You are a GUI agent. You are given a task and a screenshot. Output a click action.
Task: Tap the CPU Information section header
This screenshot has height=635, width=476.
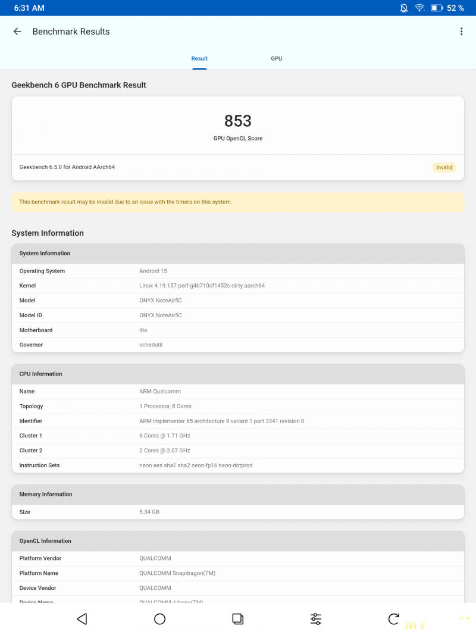[238, 374]
